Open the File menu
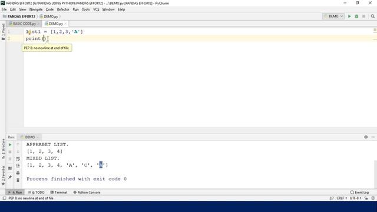Image resolution: width=377 pixels, height=212 pixels. [4, 9]
